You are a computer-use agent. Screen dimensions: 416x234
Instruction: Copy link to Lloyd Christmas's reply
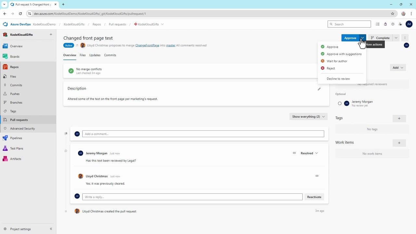click(317, 176)
